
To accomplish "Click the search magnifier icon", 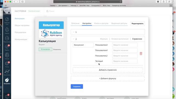I will pos(47,11).
